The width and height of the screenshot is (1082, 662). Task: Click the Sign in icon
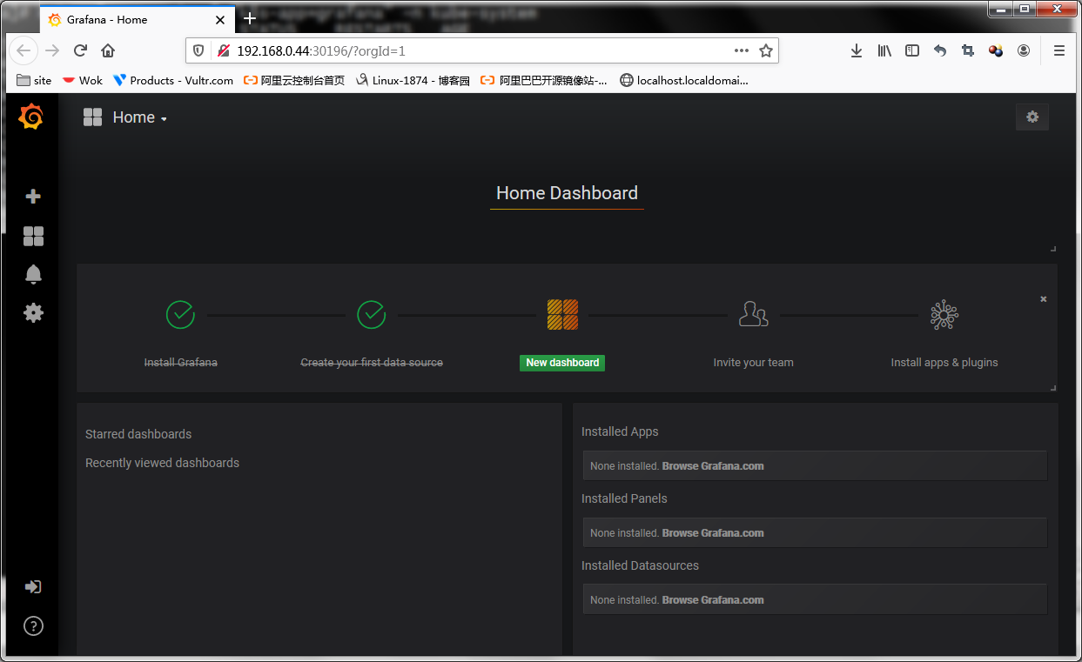click(x=33, y=587)
